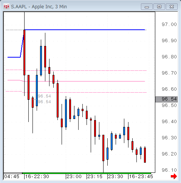Click the 16-23:45 time axis label
181x183 pixels.
pos(141,177)
